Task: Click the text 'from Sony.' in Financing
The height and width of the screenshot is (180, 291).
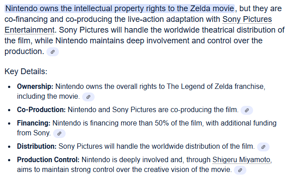Action: (x=33, y=133)
